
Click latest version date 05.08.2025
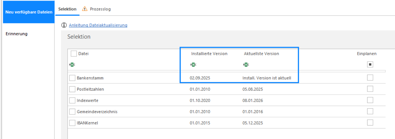click(253, 89)
